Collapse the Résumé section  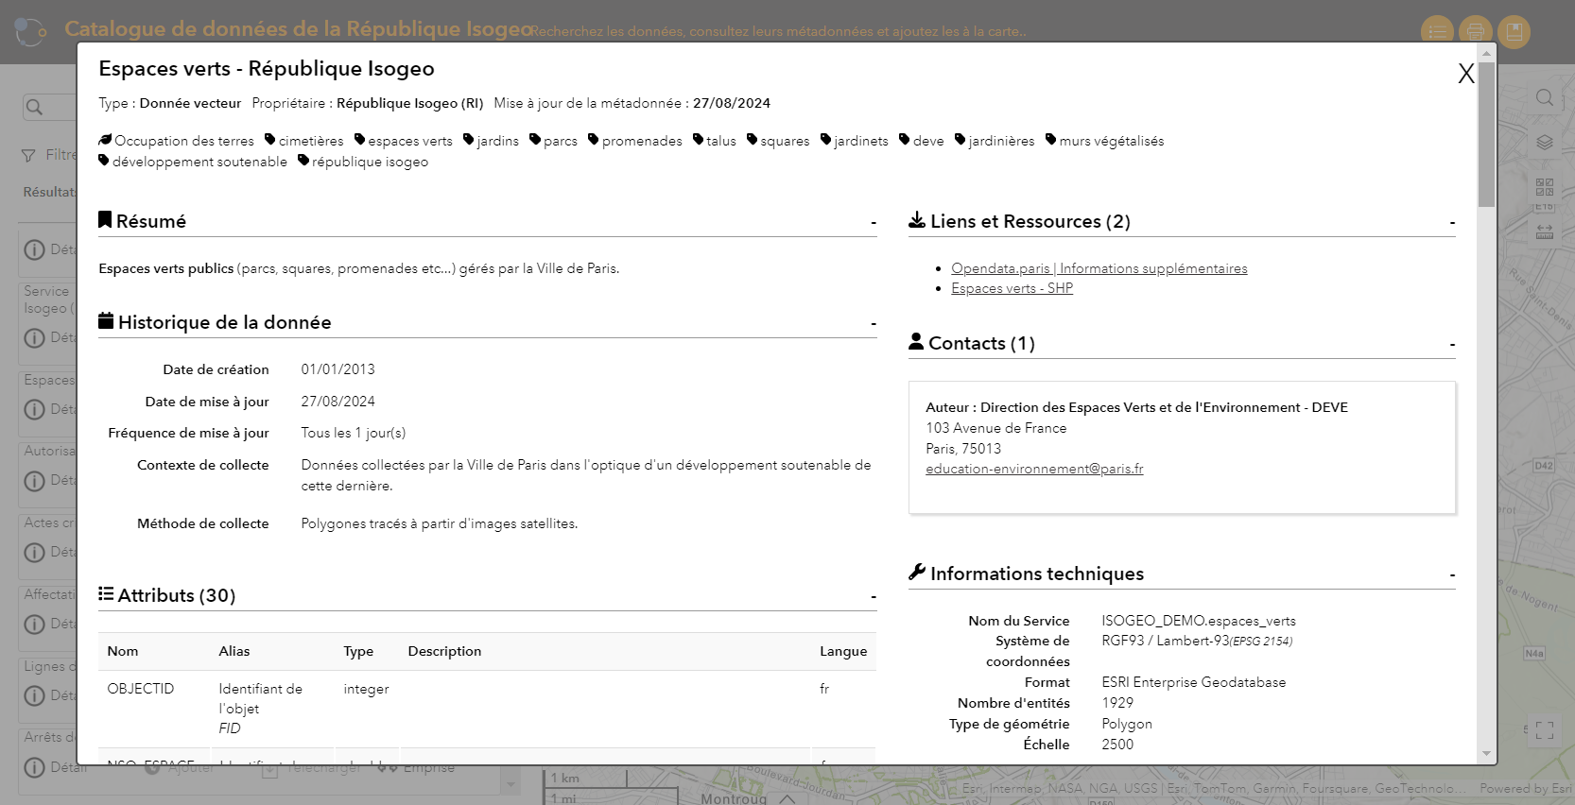(874, 223)
